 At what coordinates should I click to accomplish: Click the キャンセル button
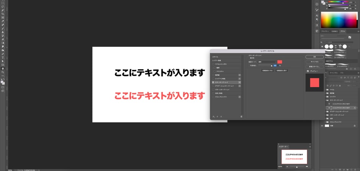(315, 62)
